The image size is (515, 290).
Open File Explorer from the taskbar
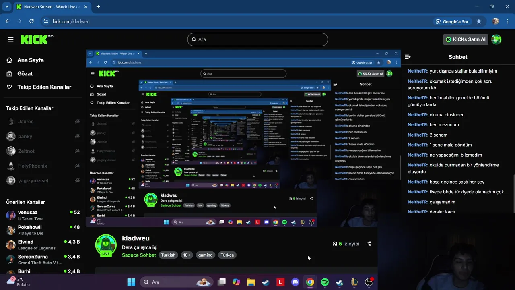[251, 282]
